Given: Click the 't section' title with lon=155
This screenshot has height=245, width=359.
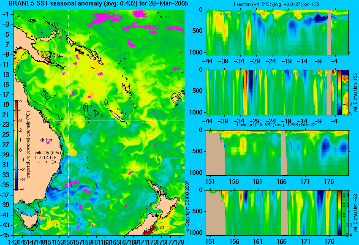Looking at the screenshot, I should [x=276, y=4].
